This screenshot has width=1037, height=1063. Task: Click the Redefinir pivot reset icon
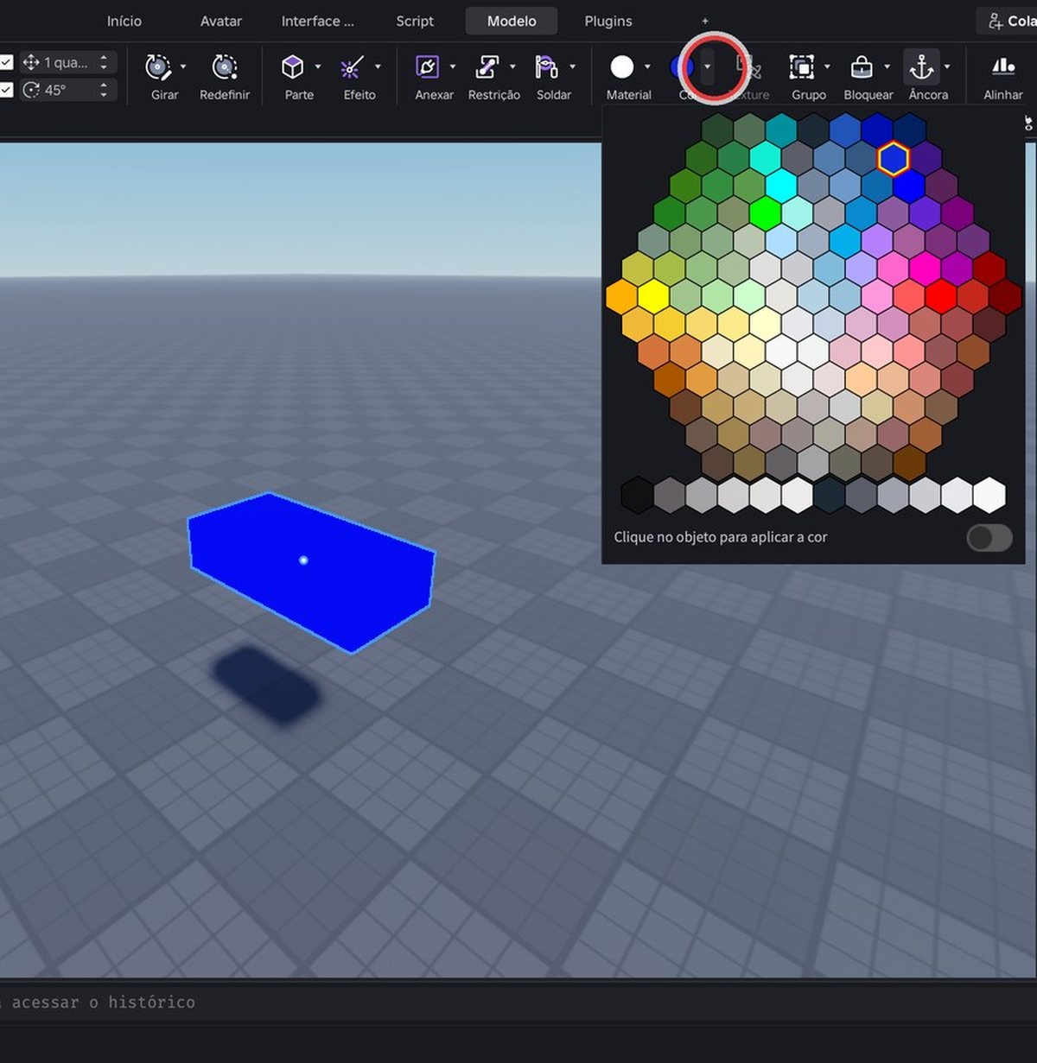pos(225,66)
